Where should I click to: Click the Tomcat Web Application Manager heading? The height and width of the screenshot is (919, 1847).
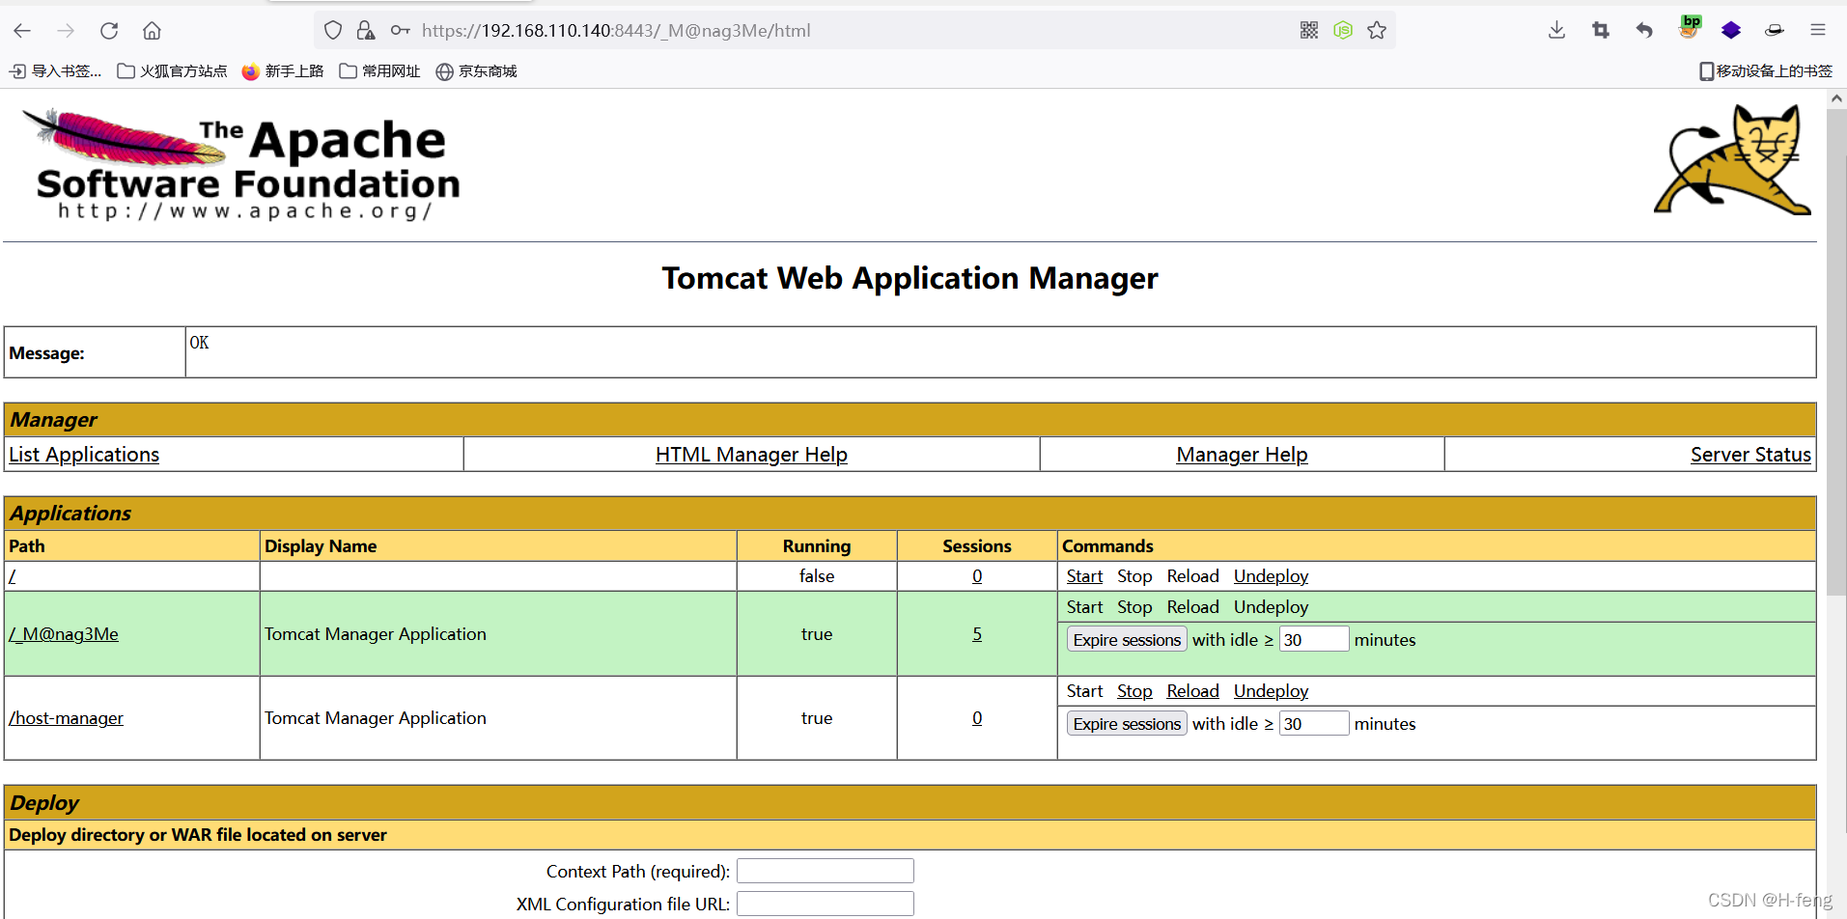point(910,278)
